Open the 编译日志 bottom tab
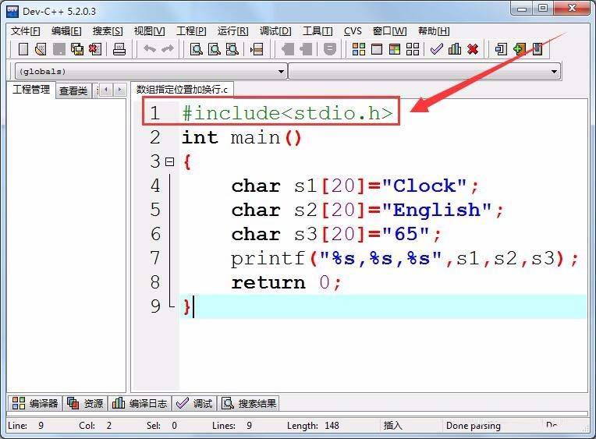The height and width of the screenshot is (439, 596). point(140,403)
